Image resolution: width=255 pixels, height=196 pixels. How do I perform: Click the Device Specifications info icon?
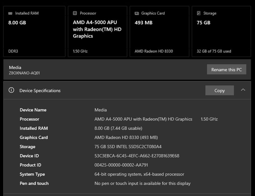coord(11,90)
